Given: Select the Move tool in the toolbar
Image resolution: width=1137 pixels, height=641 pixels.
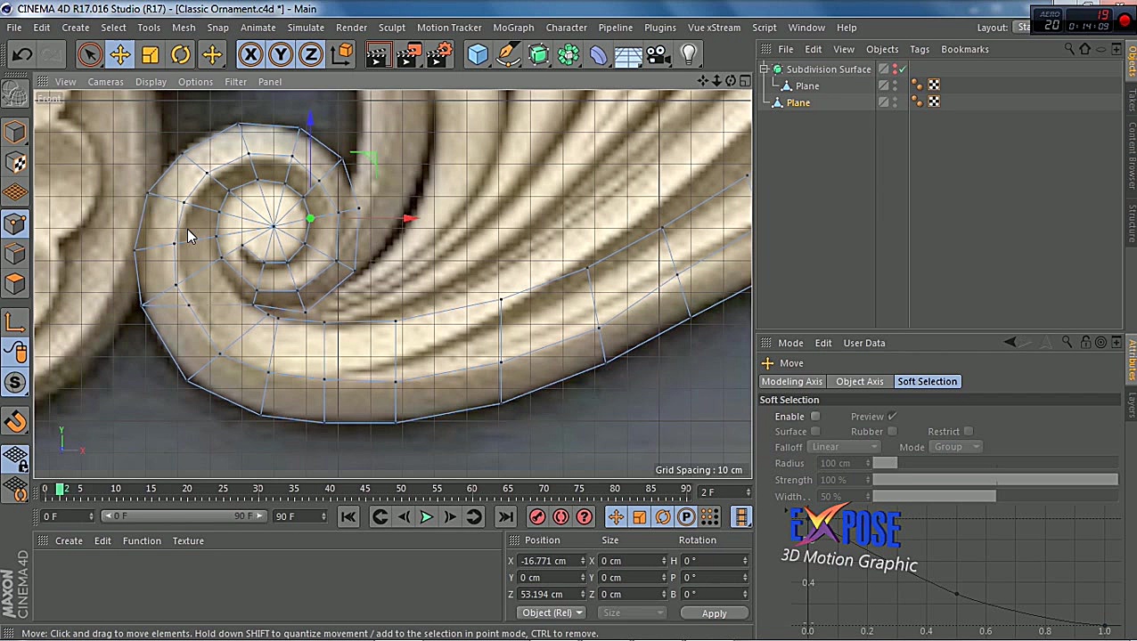Looking at the screenshot, I should click(119, 55).
